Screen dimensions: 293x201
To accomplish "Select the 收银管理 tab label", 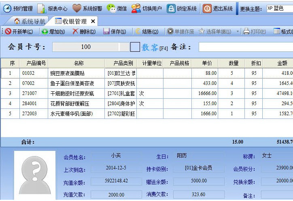I will (74, 21).
